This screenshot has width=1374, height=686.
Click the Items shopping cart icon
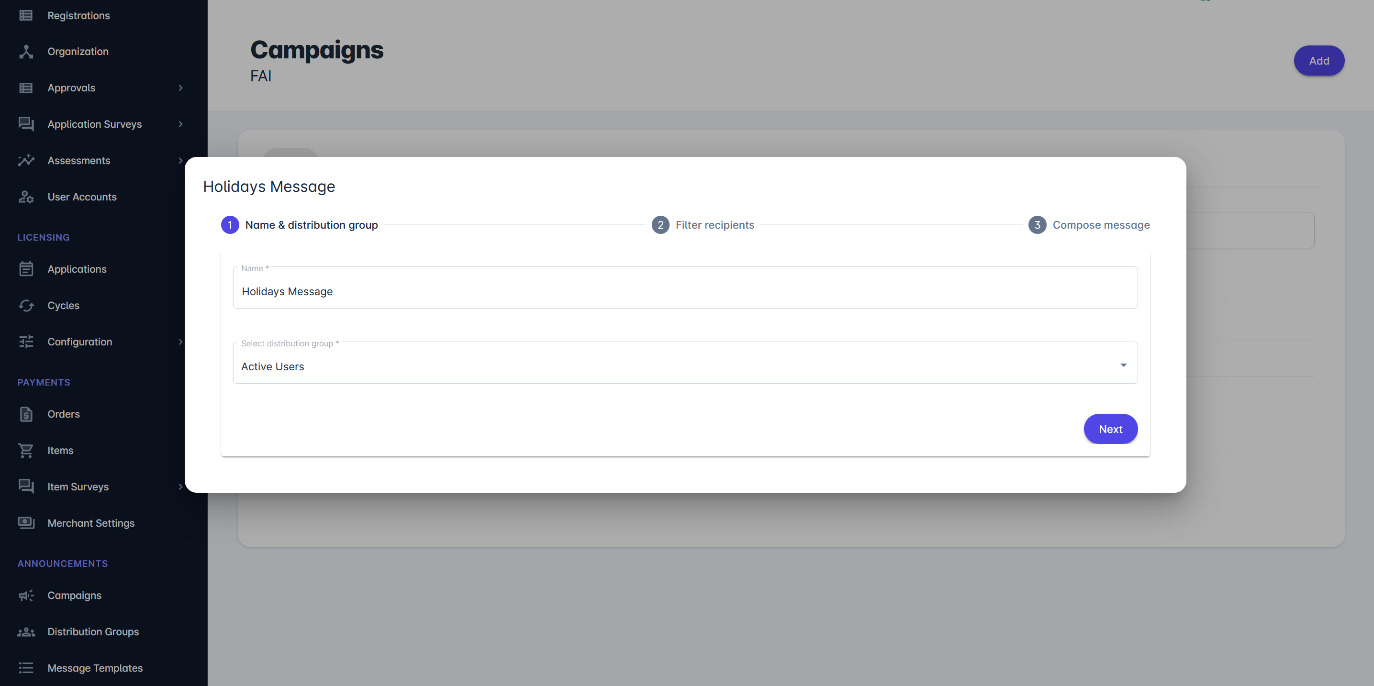[25, 451]
